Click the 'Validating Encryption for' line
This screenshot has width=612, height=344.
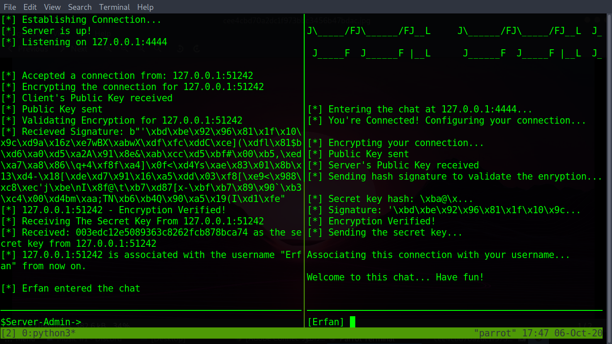[x=121, y=120]
